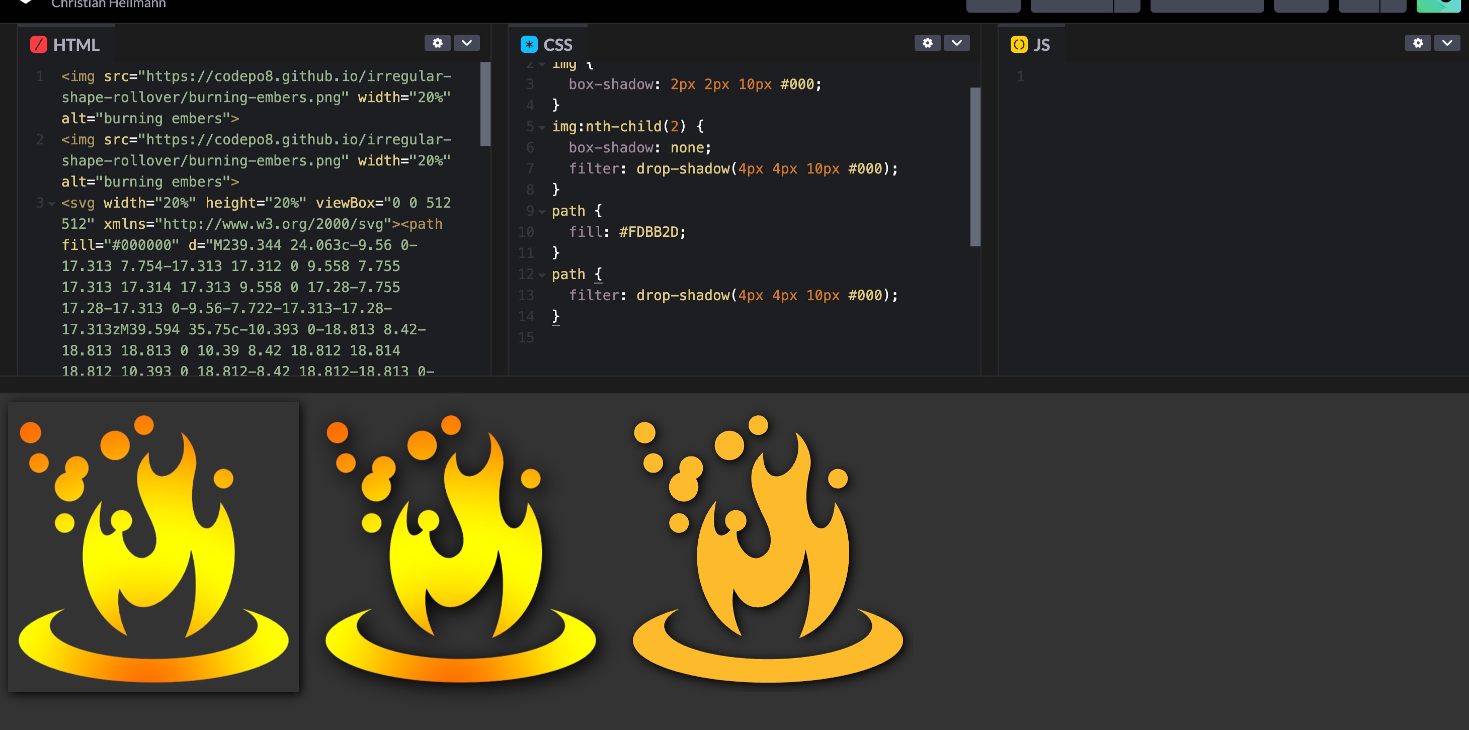The width and height of the screenshot is (1469, 730).
Task: Open CSS editor settings gear
Action: [x=927, y=43]
